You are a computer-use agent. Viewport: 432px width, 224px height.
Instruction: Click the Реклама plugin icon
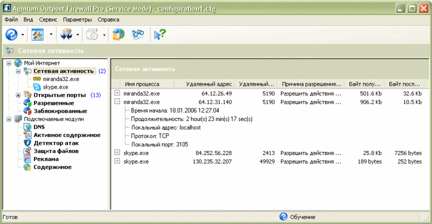(28, 159)
